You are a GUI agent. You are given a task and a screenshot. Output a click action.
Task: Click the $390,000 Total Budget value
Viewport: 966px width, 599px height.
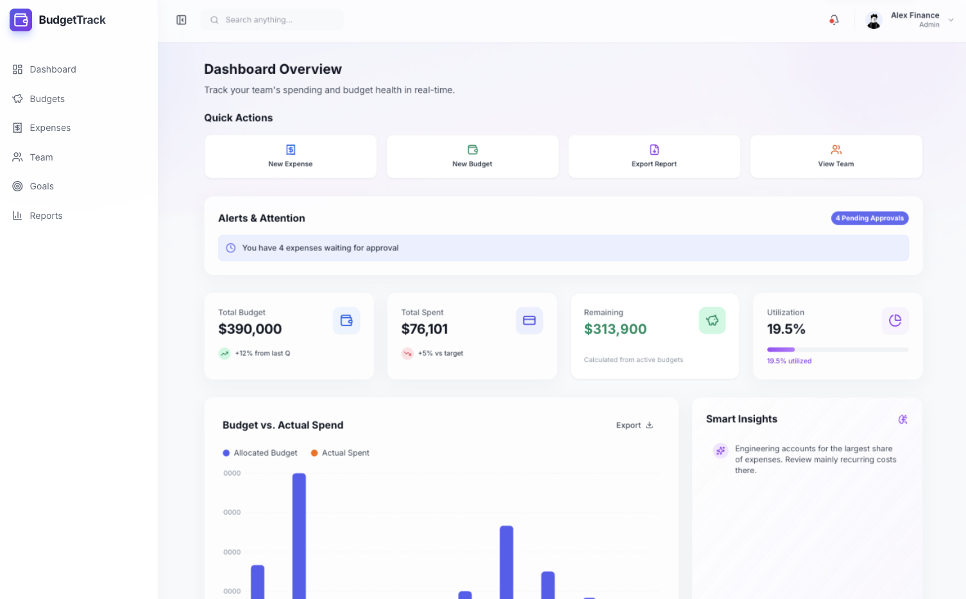(x=250, y=329)
